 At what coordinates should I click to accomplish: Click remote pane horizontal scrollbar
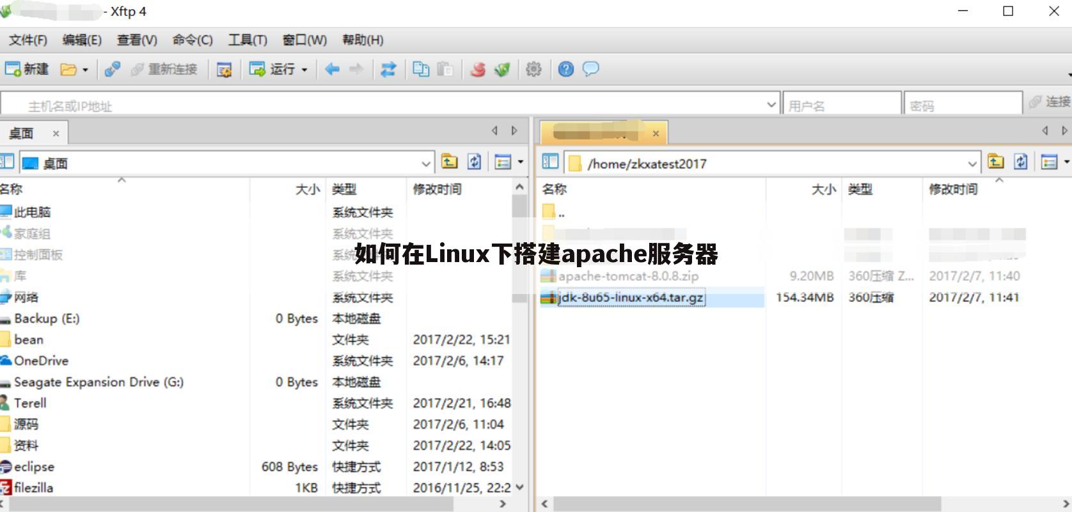(746, 504)
